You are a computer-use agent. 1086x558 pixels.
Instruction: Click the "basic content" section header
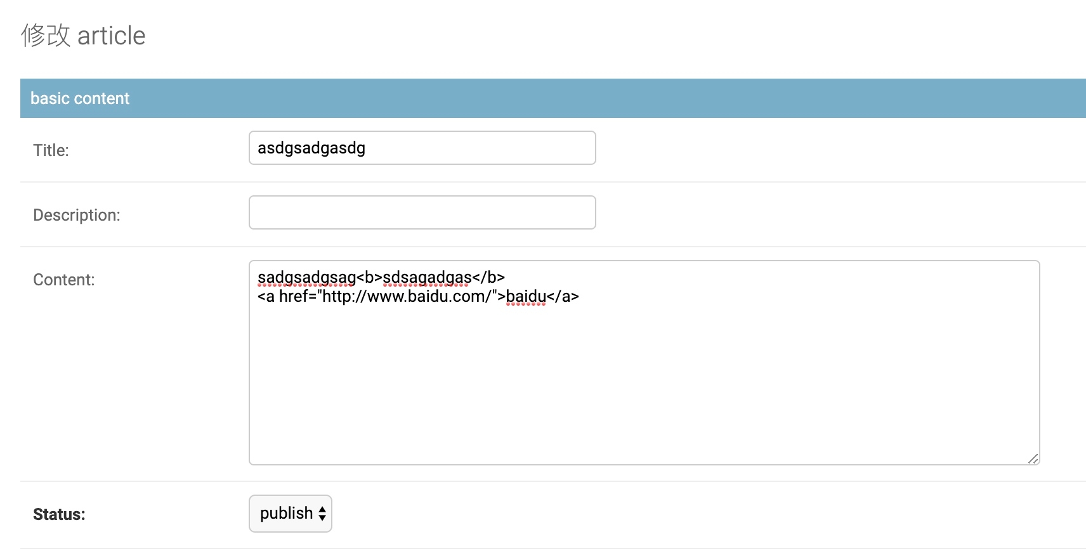(80, 99)
